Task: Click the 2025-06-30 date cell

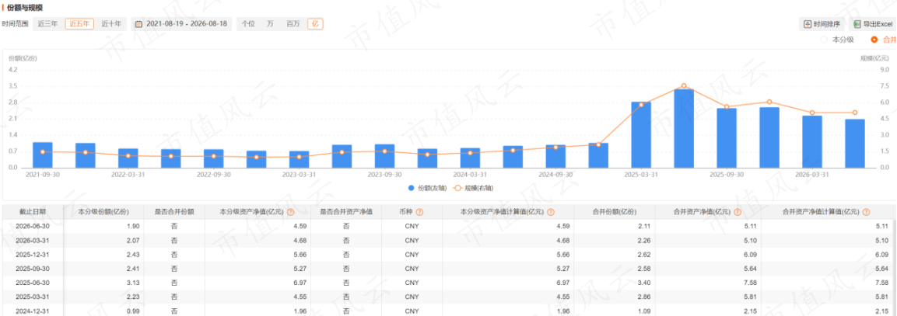Action: [33, 283]
